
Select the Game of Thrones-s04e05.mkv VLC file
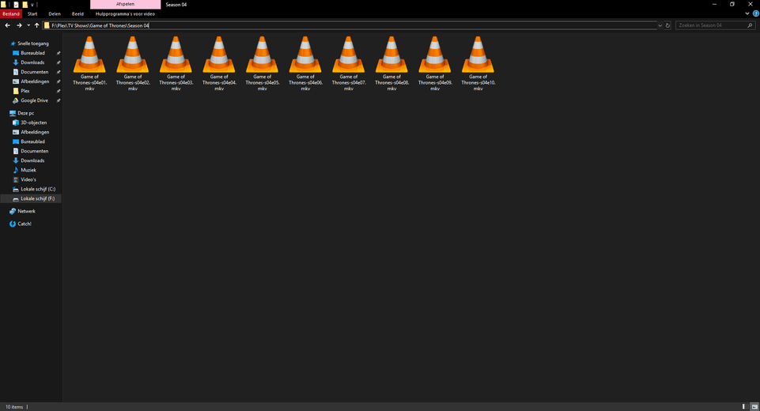(263, 63)
